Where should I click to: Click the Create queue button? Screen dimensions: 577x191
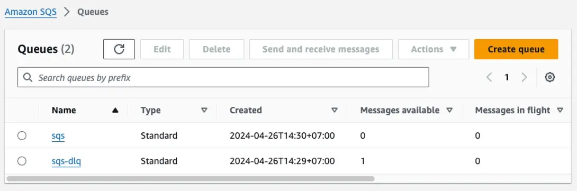coord(516,49)
